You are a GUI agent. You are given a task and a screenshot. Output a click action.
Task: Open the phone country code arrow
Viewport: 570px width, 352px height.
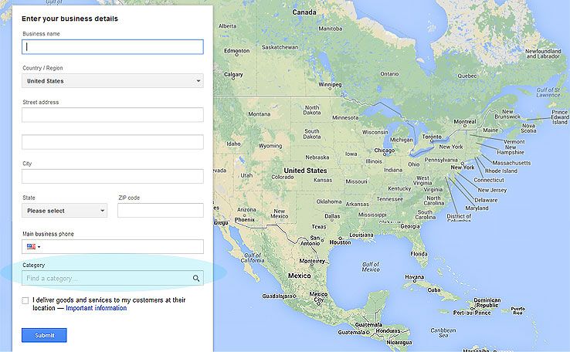click(x=39, y=247)
